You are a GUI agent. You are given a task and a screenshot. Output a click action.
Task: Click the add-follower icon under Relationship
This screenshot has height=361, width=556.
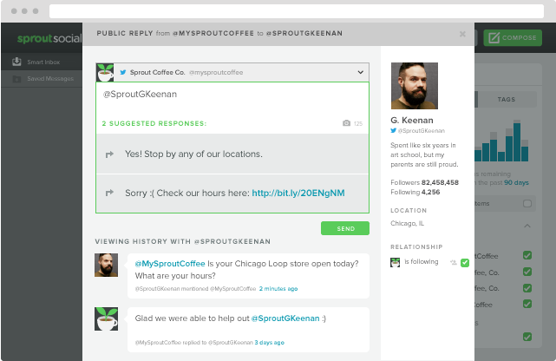click(453, 262)
